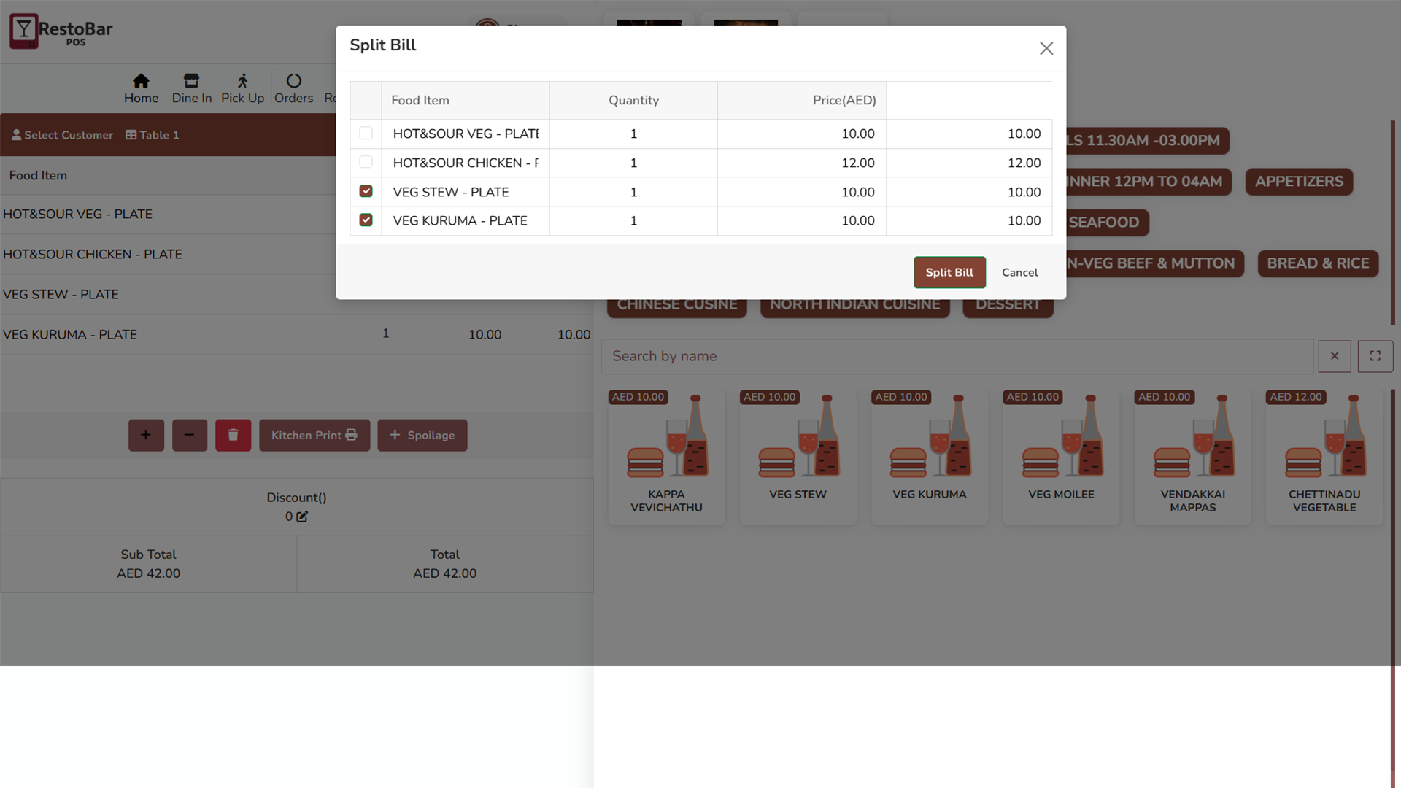The width and height of the screenshot is (1401, 788).
Task: Uncheck the VEG STEW - PLATE checkbox
Action: [366, 191]
